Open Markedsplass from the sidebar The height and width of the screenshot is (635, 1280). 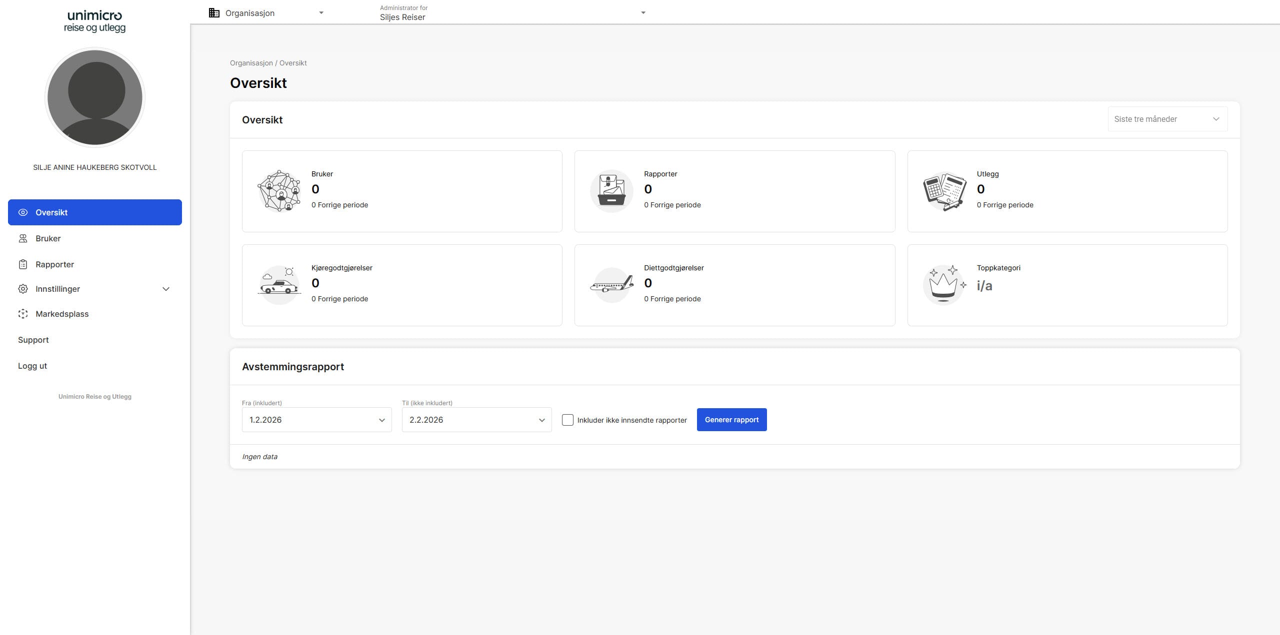pos(62,314)
